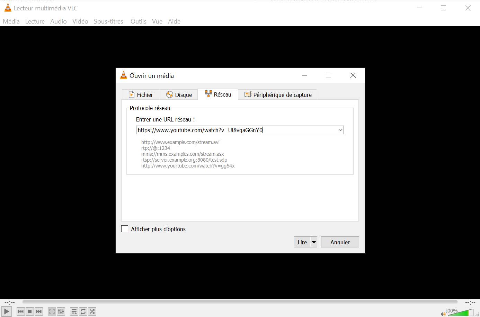Click the Annuler button

coord(340,242)
